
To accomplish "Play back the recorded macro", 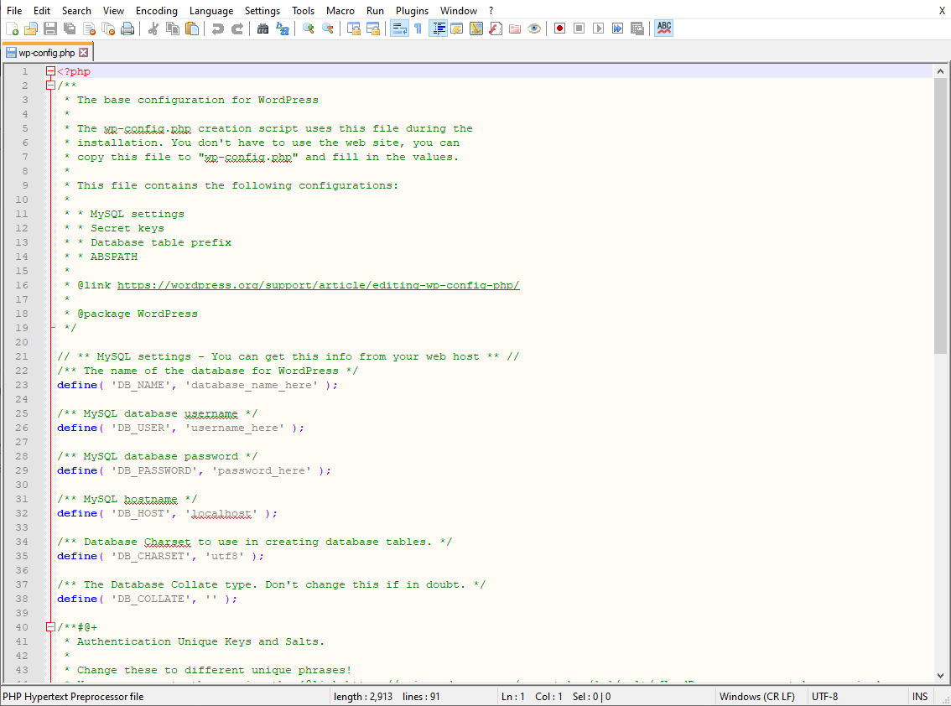I will pos(599,28).
